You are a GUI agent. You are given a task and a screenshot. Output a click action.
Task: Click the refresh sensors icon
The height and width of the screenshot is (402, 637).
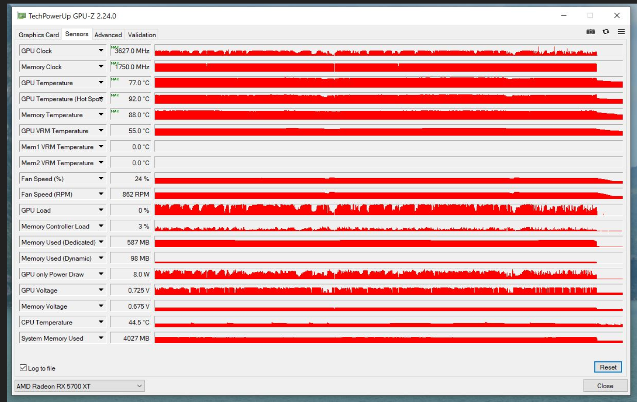coord(606,31)
